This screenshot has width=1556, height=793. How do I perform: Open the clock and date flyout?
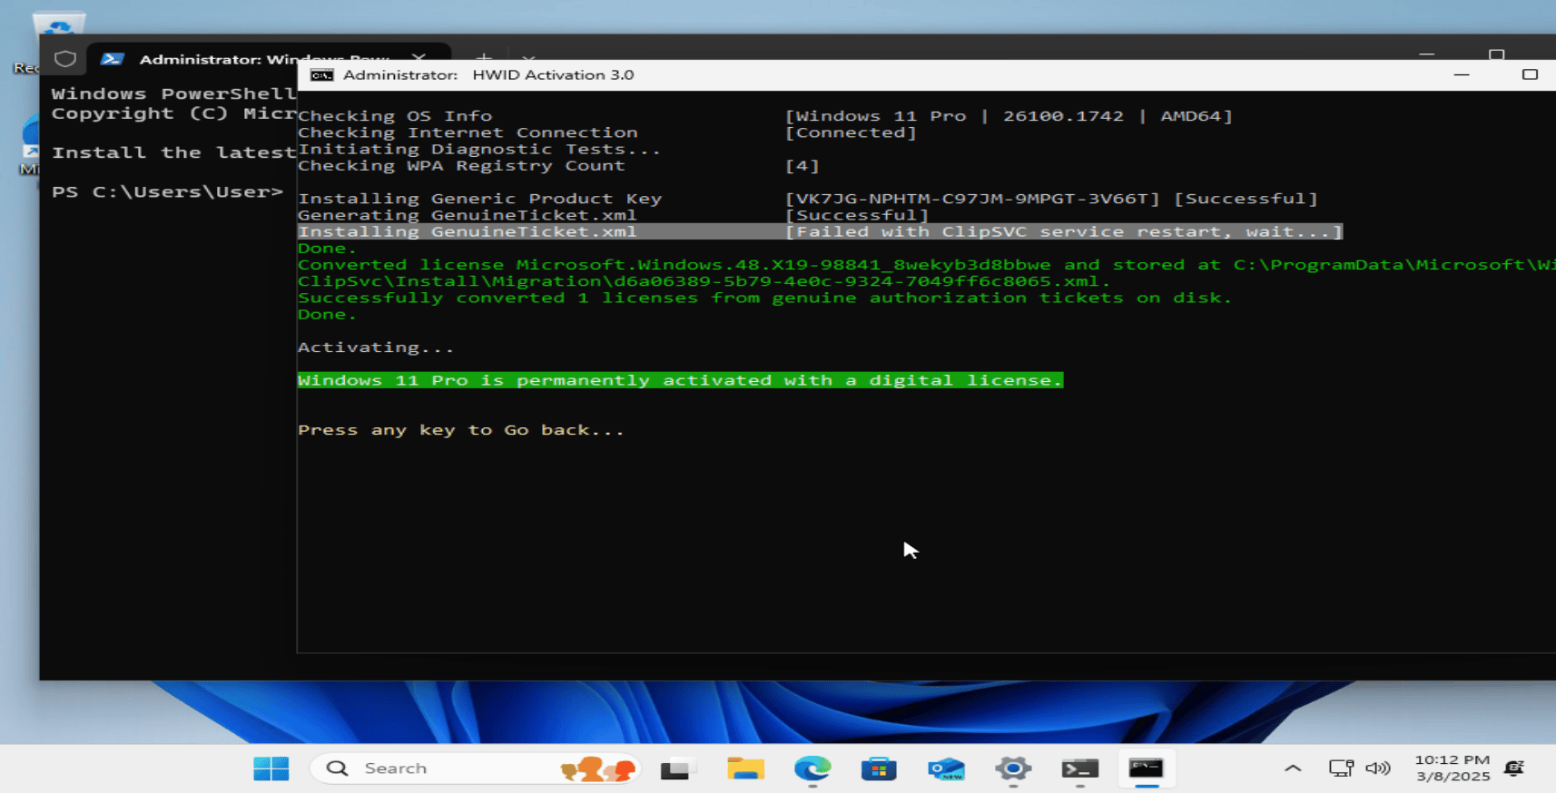coord(1452,769)
